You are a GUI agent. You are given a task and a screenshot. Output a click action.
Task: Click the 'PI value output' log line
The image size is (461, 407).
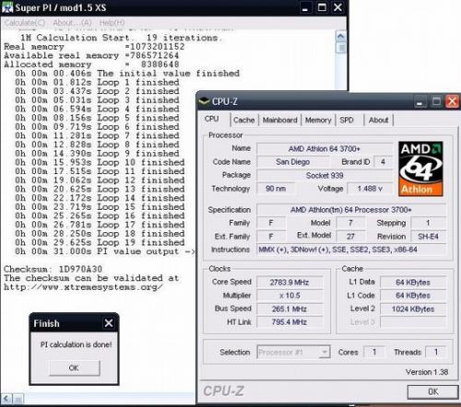(x=105, y=251)
